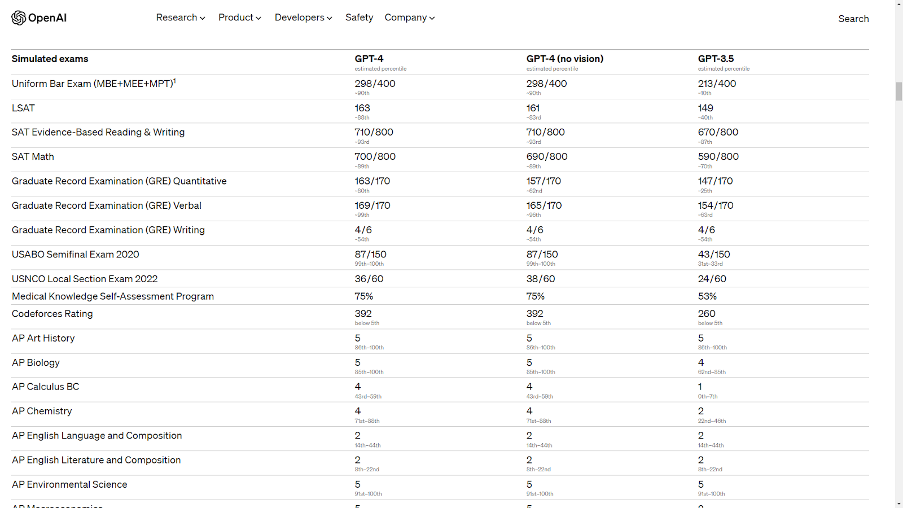Click the vertical scrollbar thumb

coord(899,91)
